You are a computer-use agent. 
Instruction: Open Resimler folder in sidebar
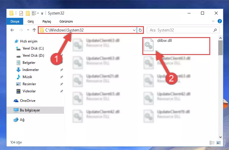pyautogui.click(x=26, y=84)
